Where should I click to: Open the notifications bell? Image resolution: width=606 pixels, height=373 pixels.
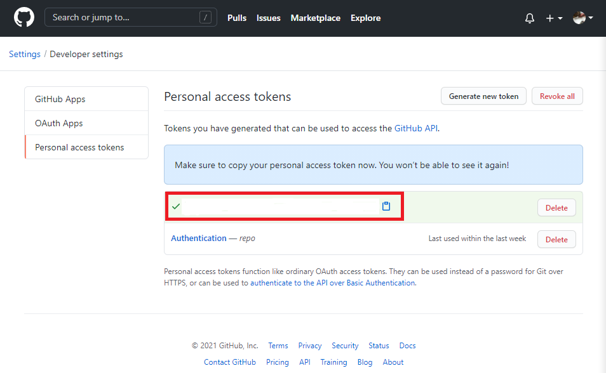[530, 18]
